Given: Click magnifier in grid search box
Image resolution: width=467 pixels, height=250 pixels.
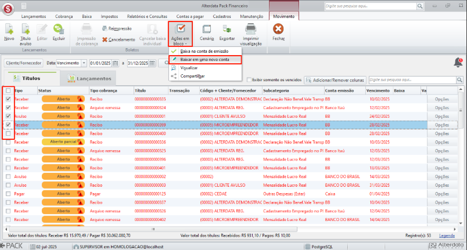Looking at the screenshot, I should 459,79.
